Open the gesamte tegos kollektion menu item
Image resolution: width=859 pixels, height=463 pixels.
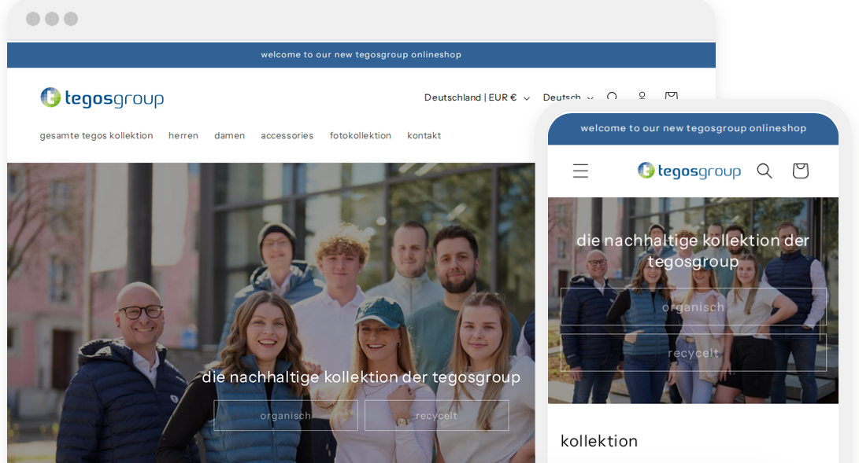[x=96, y=135]
